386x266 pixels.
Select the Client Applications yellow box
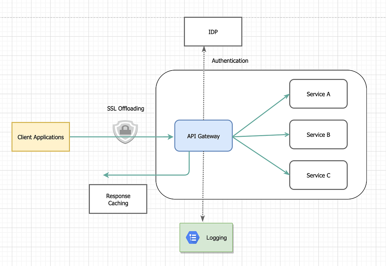(x=41, y=137)
